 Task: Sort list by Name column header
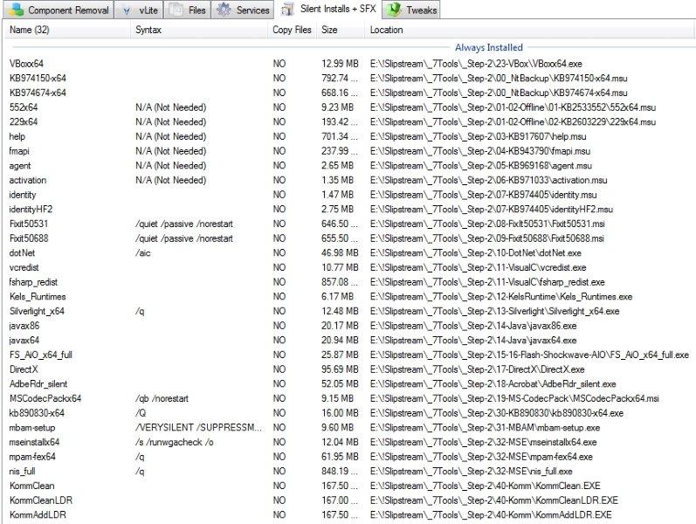tap(30, 30)
